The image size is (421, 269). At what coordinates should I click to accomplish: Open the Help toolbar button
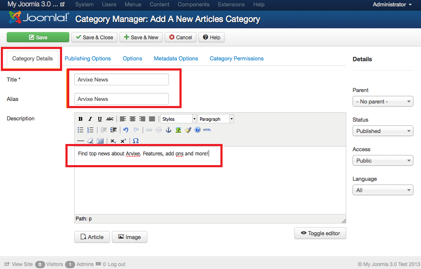pyautogui.click(x=212, y=37)
